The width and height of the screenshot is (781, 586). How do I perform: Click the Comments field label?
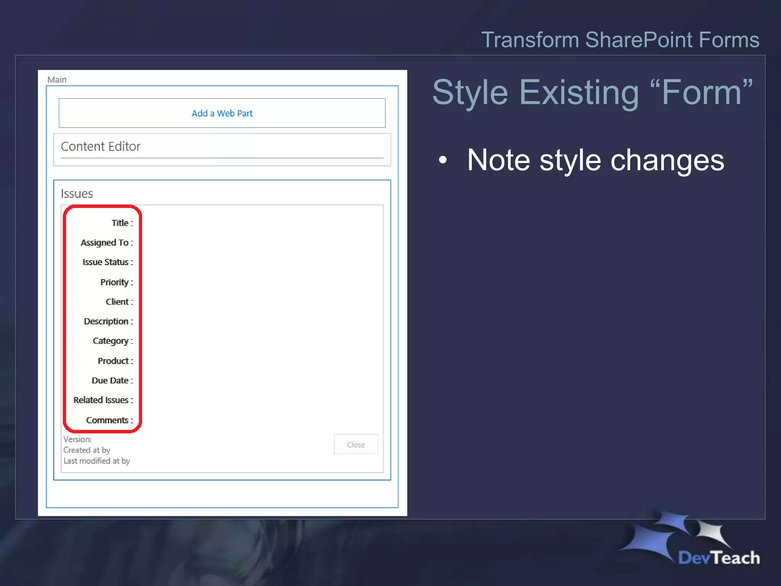[x=110, y=420]
